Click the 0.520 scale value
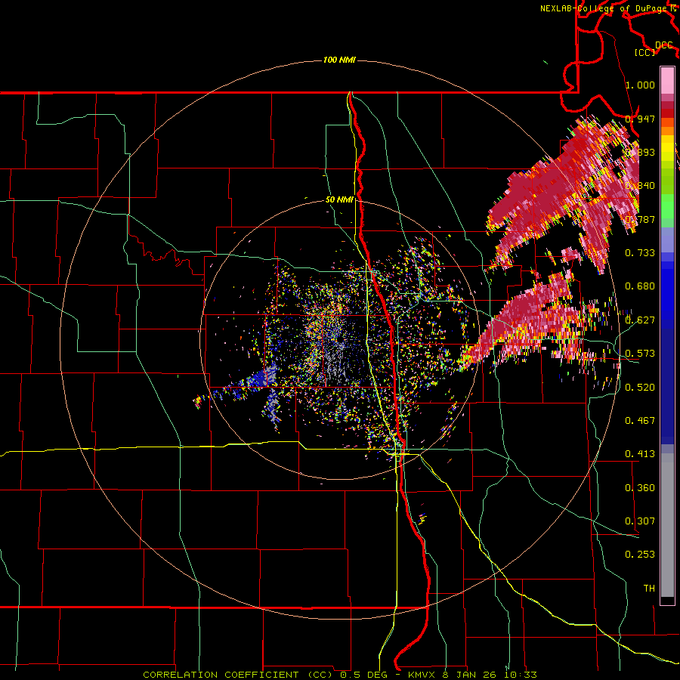 (640, 388)
